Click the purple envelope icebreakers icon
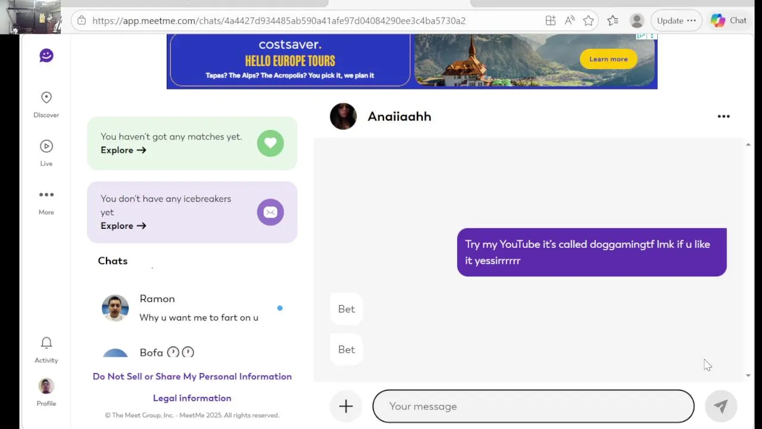 [270, 212]
